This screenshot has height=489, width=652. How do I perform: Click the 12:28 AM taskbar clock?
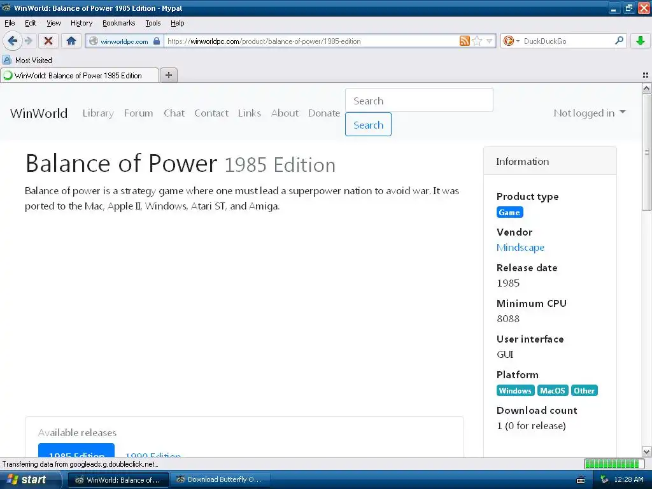coord(628,479)
